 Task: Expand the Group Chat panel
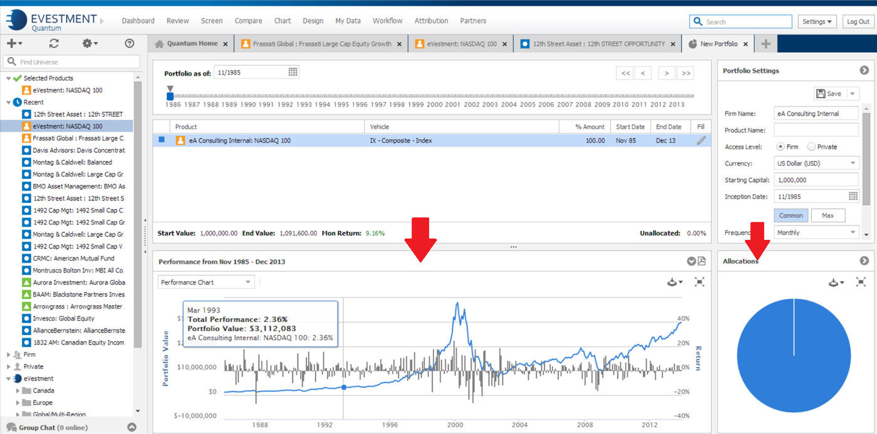(132, 428)
